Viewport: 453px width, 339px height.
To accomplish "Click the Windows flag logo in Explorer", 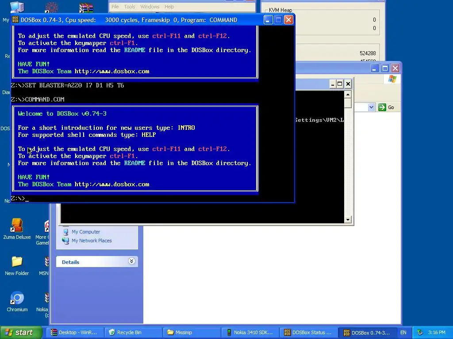I will pos(392,79).
